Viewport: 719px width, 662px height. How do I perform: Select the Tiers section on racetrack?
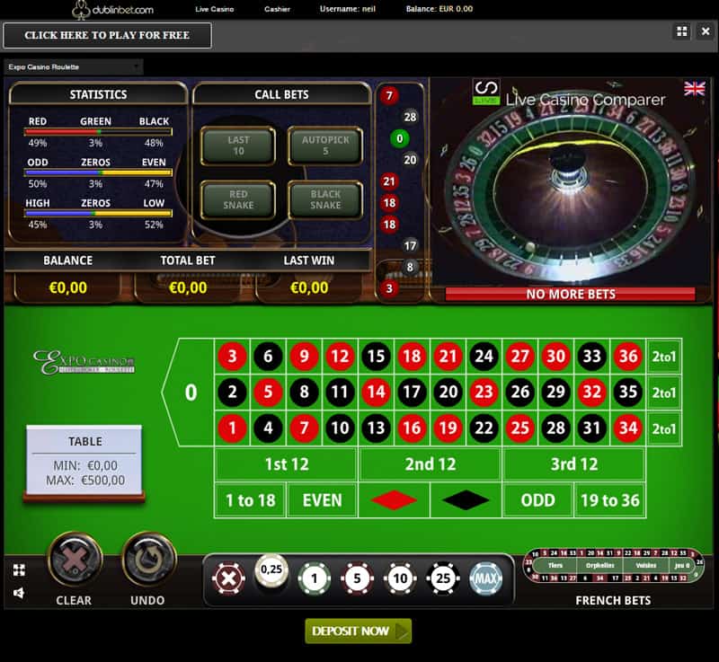point(555,565)
